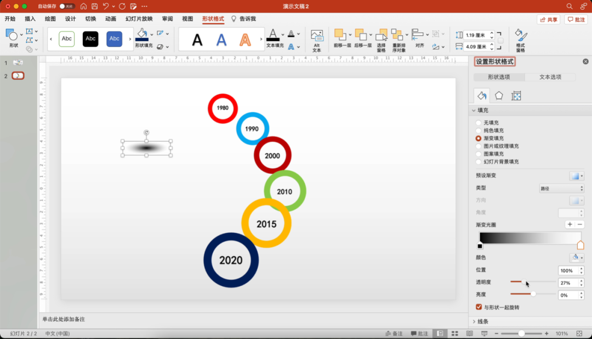The image size is (592, 339).
Task: Show more shape styles with right arrow
Action: (130, 39)
